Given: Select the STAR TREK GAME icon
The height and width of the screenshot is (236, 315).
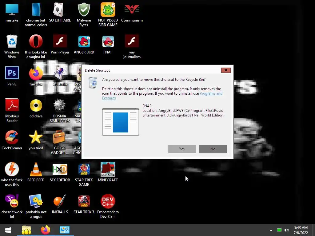Looking at the screenshot, I should [x=84, y=169].
